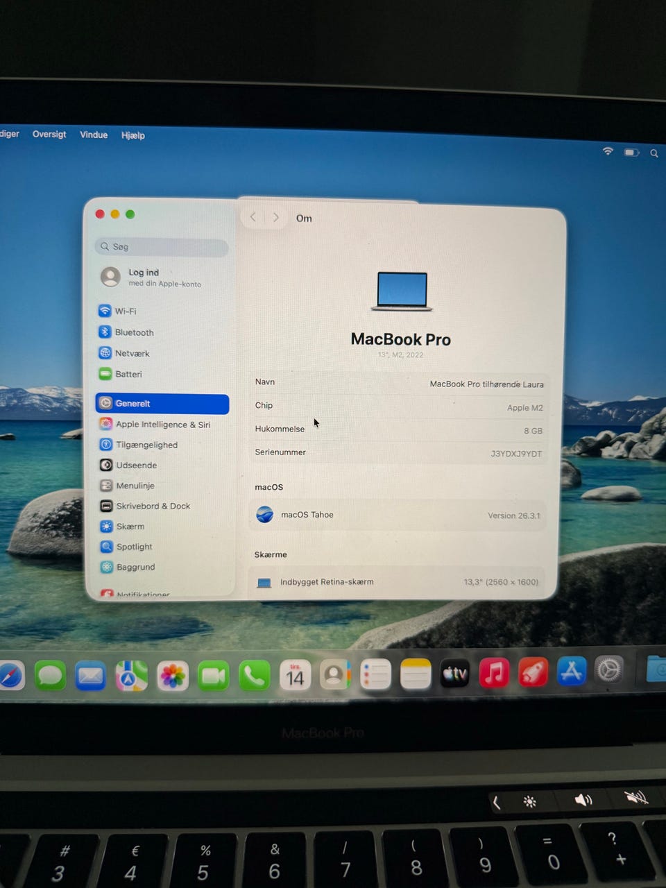The image size is (666, 888).
Task: Click the macOS Tahoe icon
Action: 265,515
